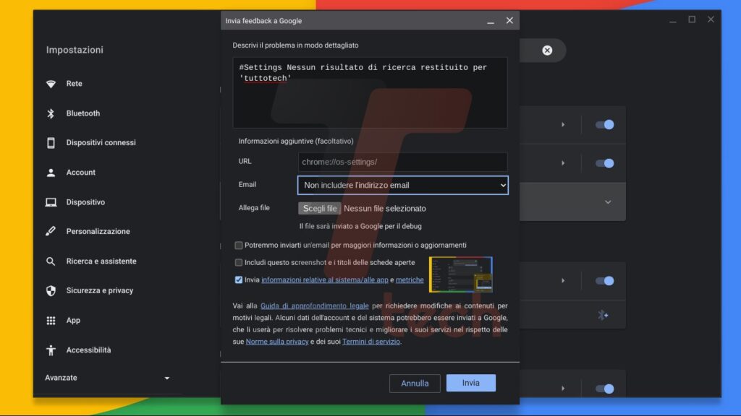741x416 pixels.
Task: Open the Email address dropdown
Action: pyautogui.click(x=402, y=185)
